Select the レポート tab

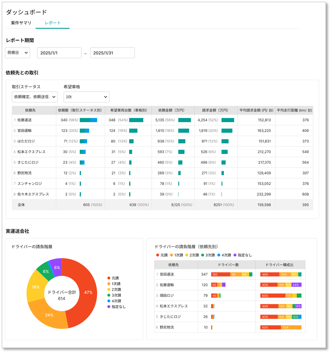pos(52,23)
